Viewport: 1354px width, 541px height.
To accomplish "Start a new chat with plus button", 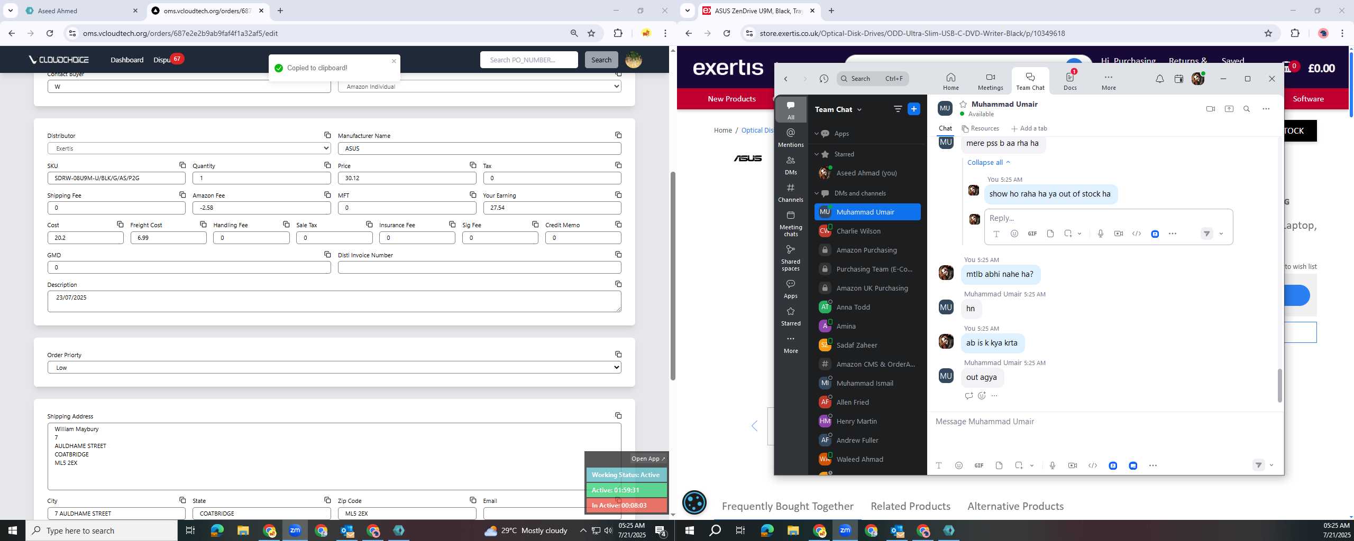I will pos(913,109).
